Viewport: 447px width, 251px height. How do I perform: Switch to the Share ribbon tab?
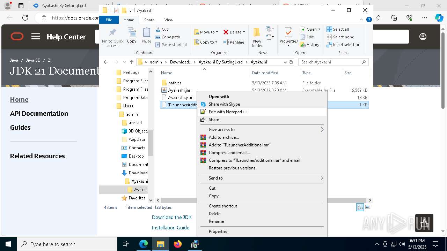tap(149, 20)
